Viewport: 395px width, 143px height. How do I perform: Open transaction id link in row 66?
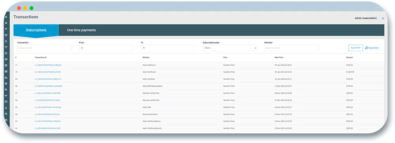point(47,100)
